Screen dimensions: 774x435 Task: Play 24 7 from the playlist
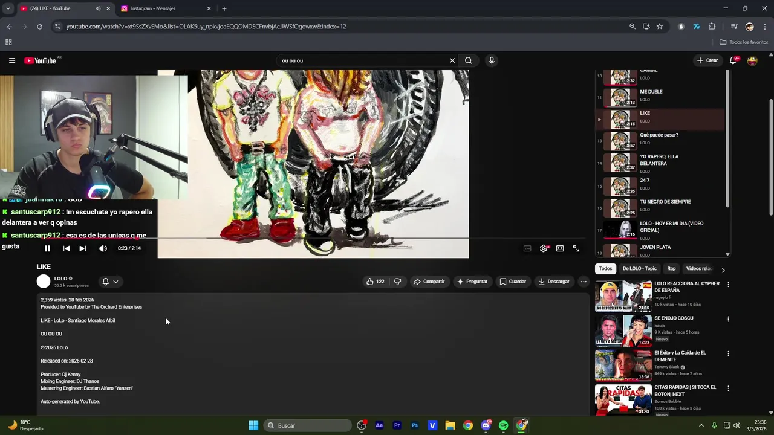pyautogui.click(x=660, y=185)
